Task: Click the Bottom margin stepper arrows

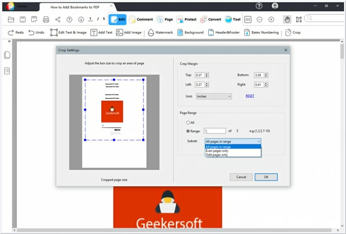Action: click(266, 75)
